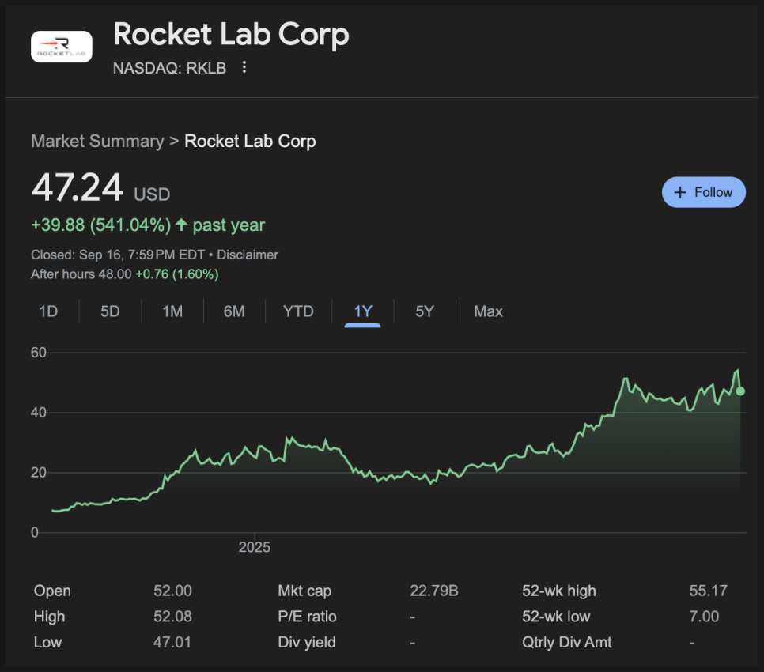Click the 40 y-axis label

click(x=39, y=413)
